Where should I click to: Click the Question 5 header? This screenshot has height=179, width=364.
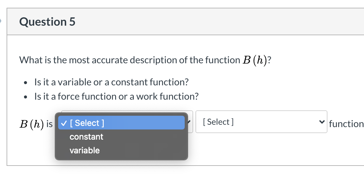click(x=47, y=22)
